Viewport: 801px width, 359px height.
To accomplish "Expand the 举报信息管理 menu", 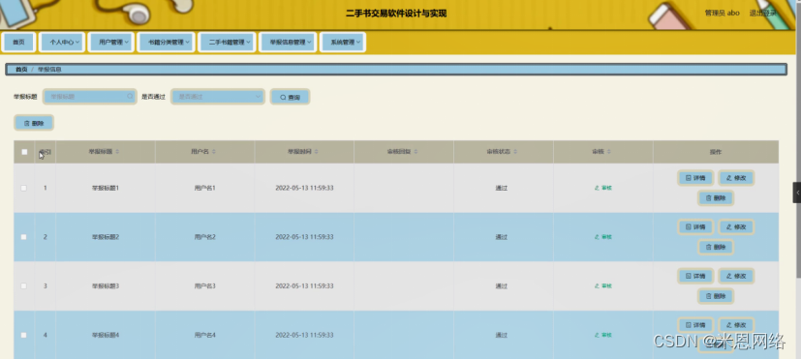I will click(288, 43).
